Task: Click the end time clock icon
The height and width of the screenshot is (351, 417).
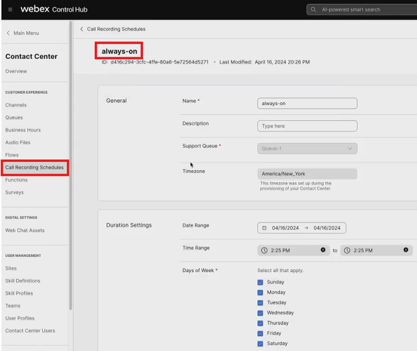Action: point(347,251)
